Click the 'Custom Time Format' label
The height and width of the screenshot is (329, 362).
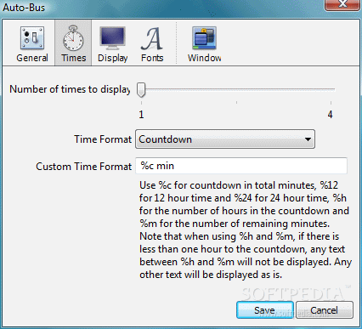tap(84, 167)
